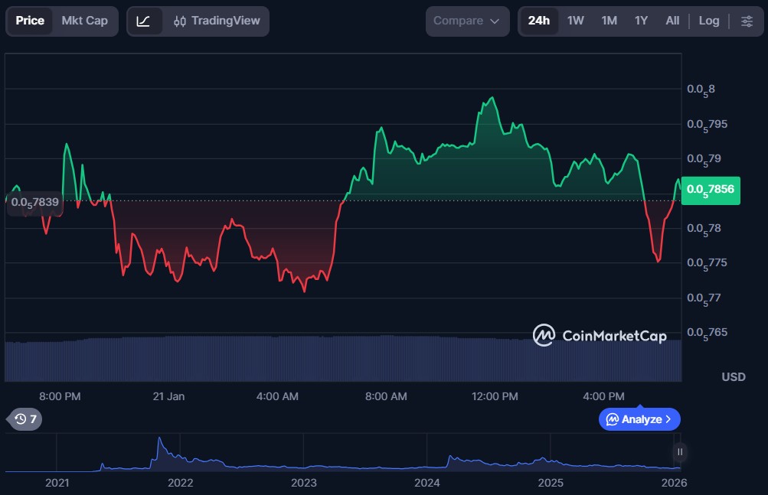Show the 1Y time range
Viewport: 768px width, 495px height.
click(x=641, y=21)
